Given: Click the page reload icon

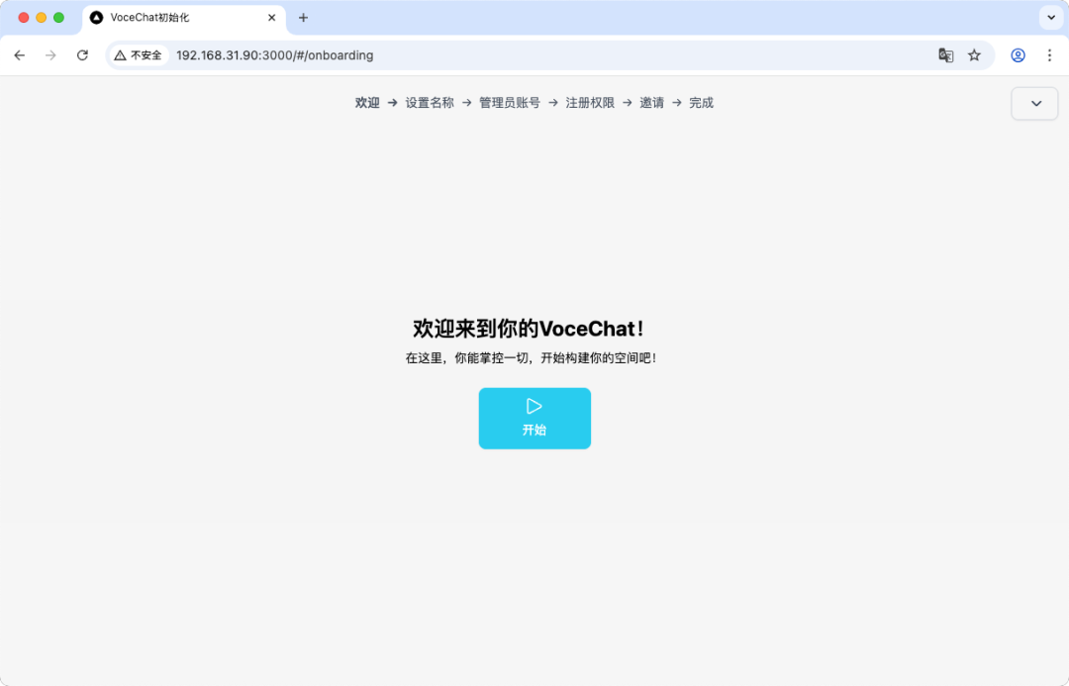Looking at the screenshot, I should tap(82, 55).
